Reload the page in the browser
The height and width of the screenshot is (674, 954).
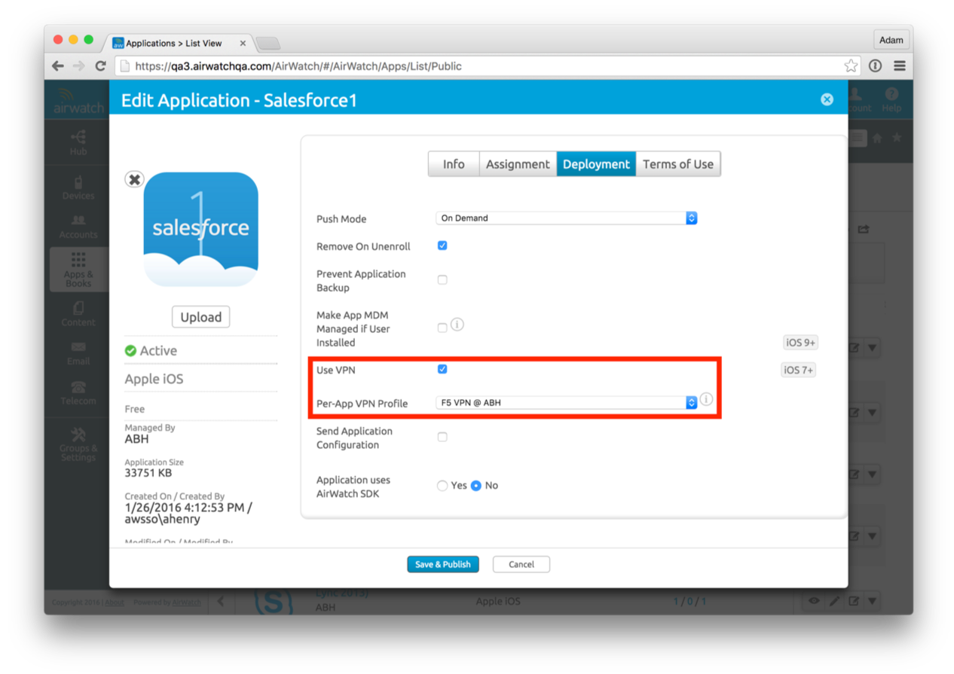click(x=100, y=66)
